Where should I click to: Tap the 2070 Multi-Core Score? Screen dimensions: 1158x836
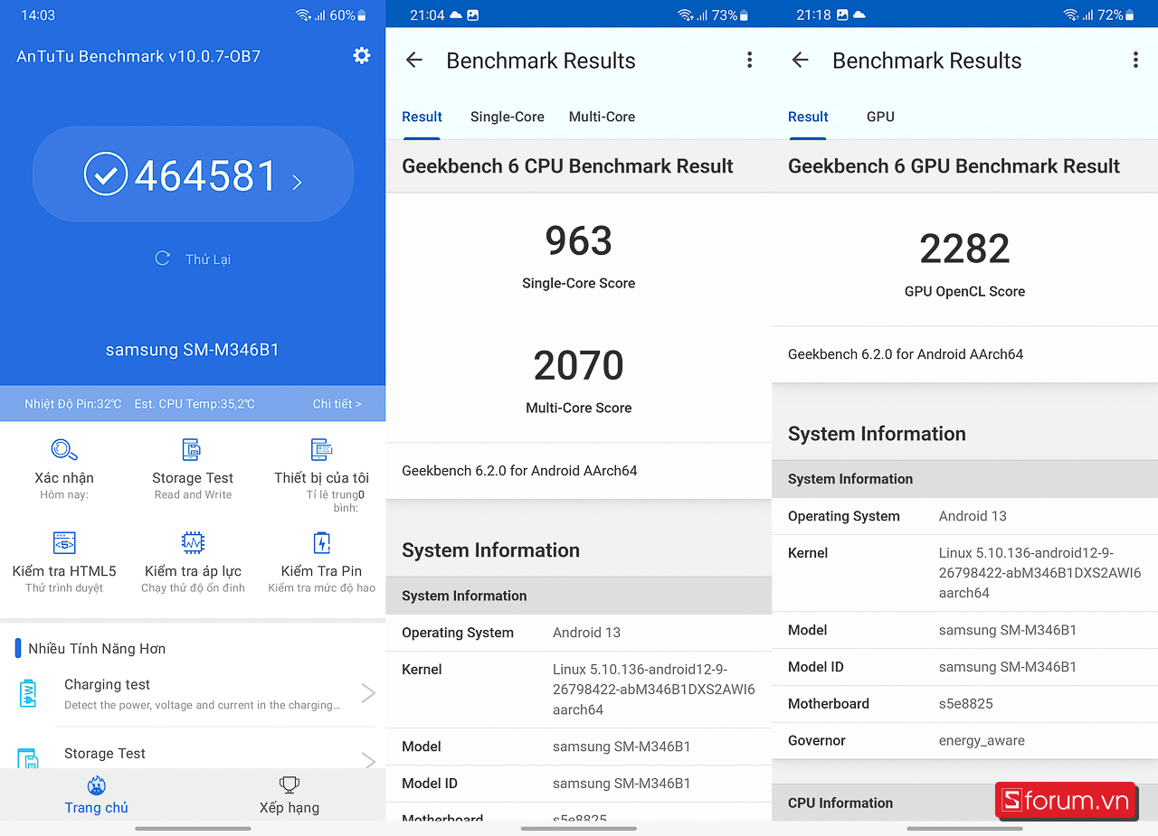pyautogui.click(x=579, y=366)
